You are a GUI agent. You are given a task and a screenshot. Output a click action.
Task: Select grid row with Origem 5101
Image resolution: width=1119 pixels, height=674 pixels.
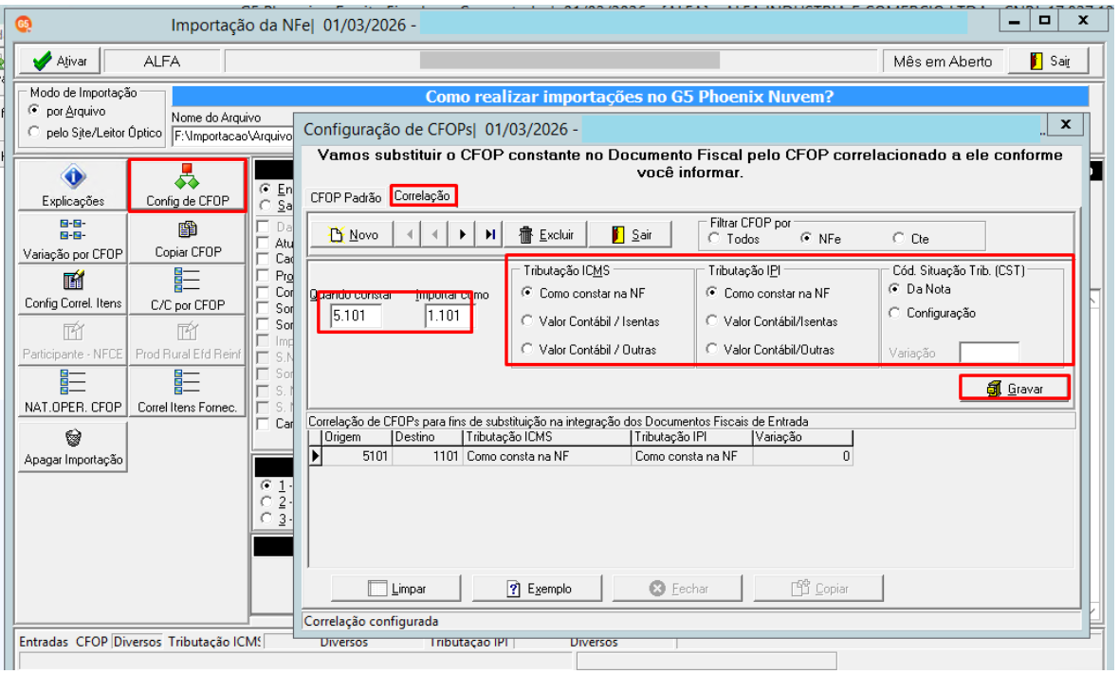point(581,457)
